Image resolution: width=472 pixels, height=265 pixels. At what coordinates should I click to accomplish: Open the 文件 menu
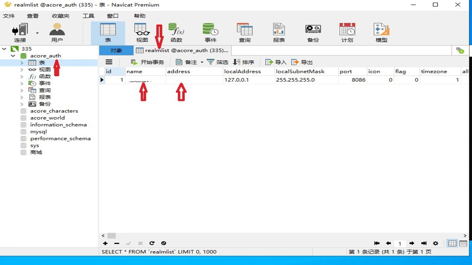(9, 16)
